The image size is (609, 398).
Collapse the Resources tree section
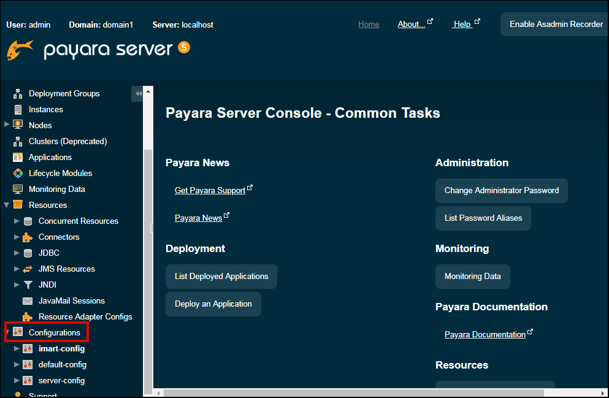(x=7, y=205)
